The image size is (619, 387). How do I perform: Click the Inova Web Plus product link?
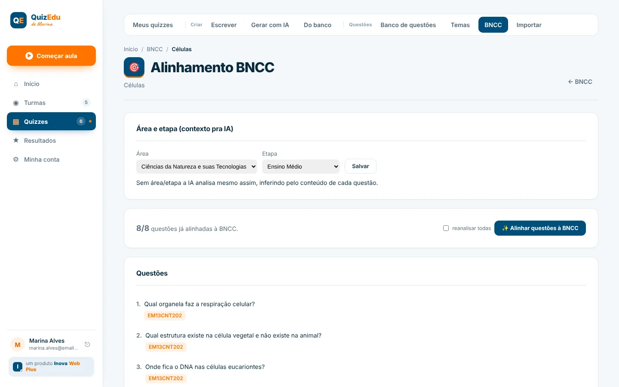click(51, 367)
